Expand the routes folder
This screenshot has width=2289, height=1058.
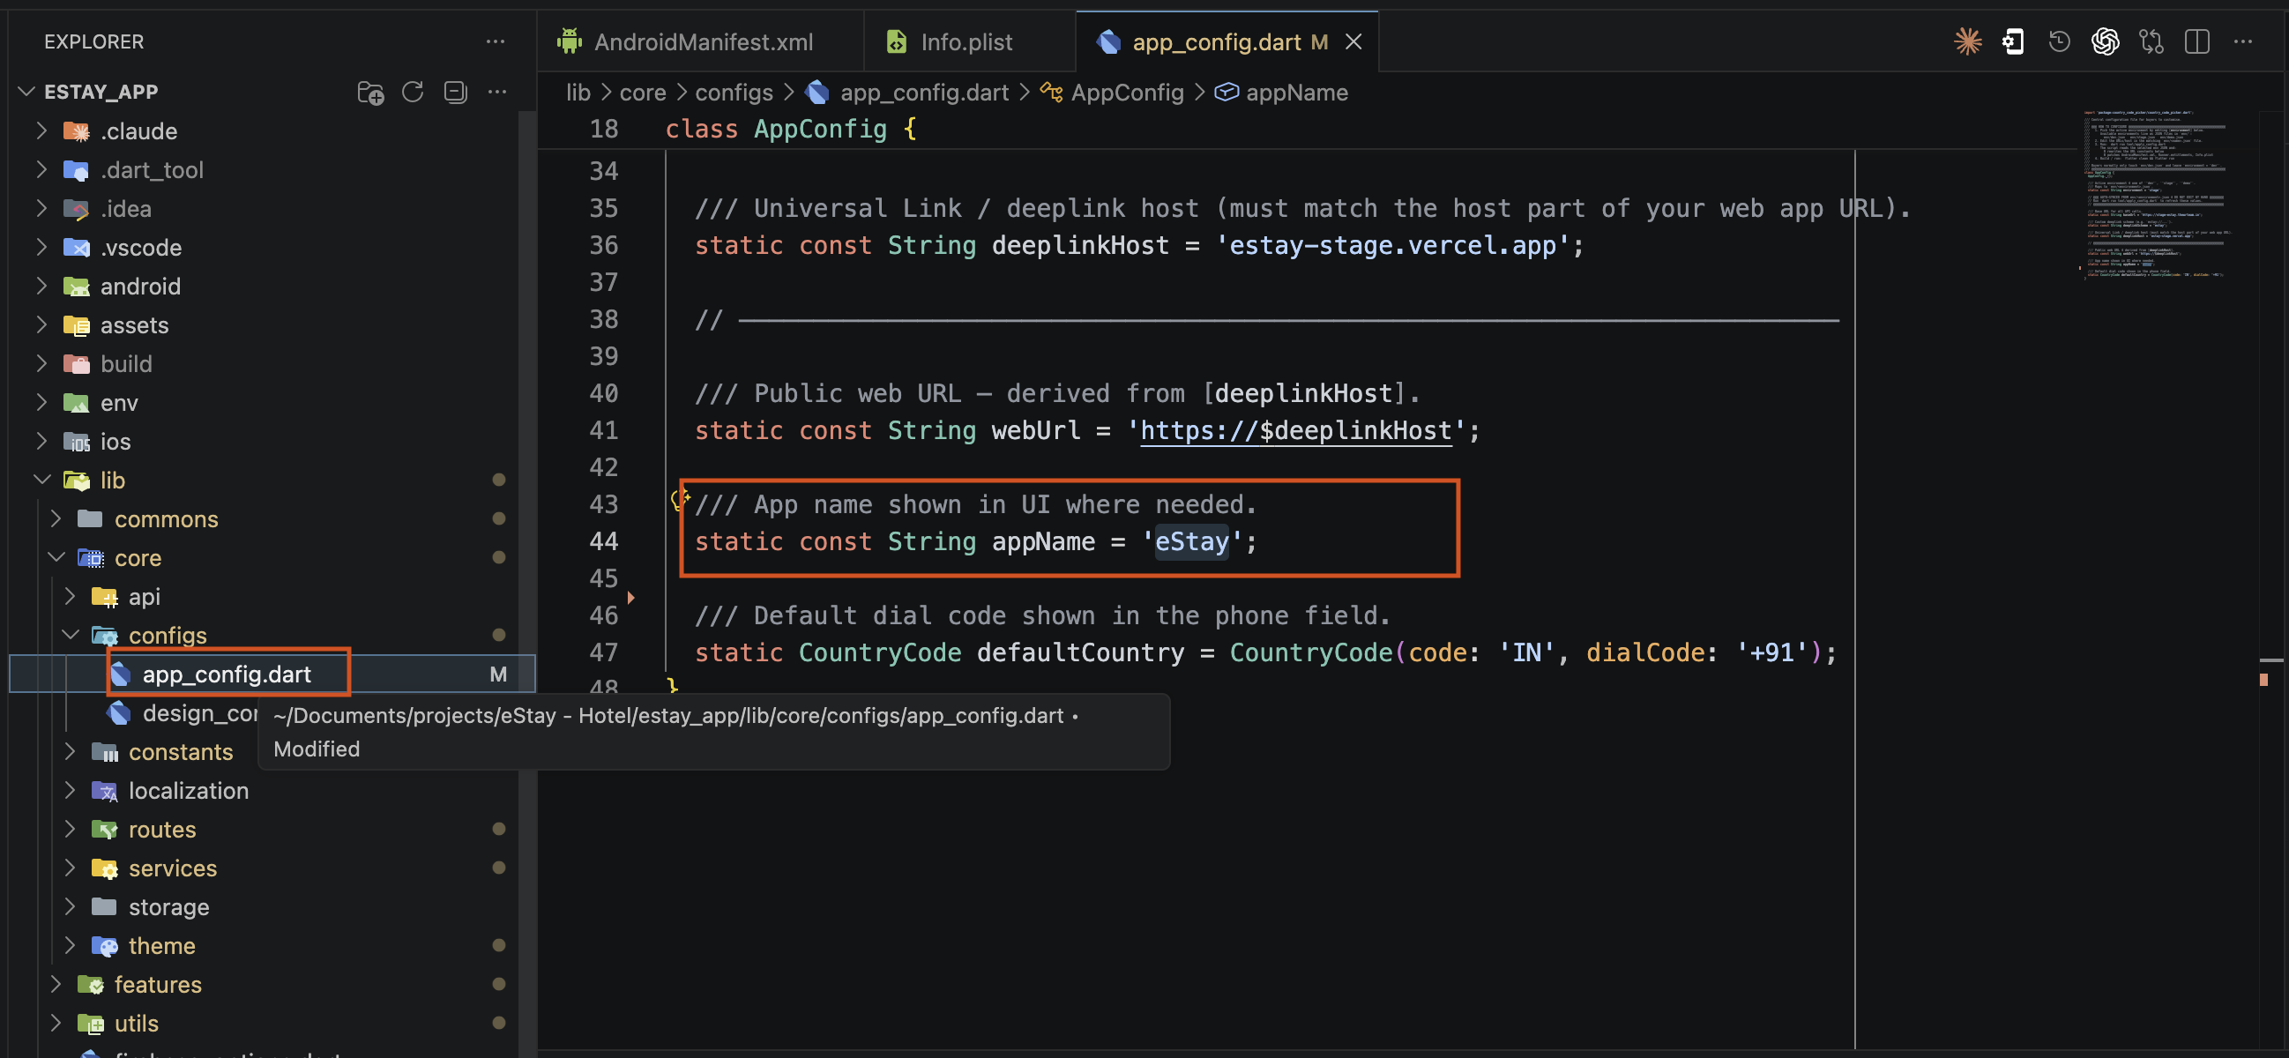[70, 829]
